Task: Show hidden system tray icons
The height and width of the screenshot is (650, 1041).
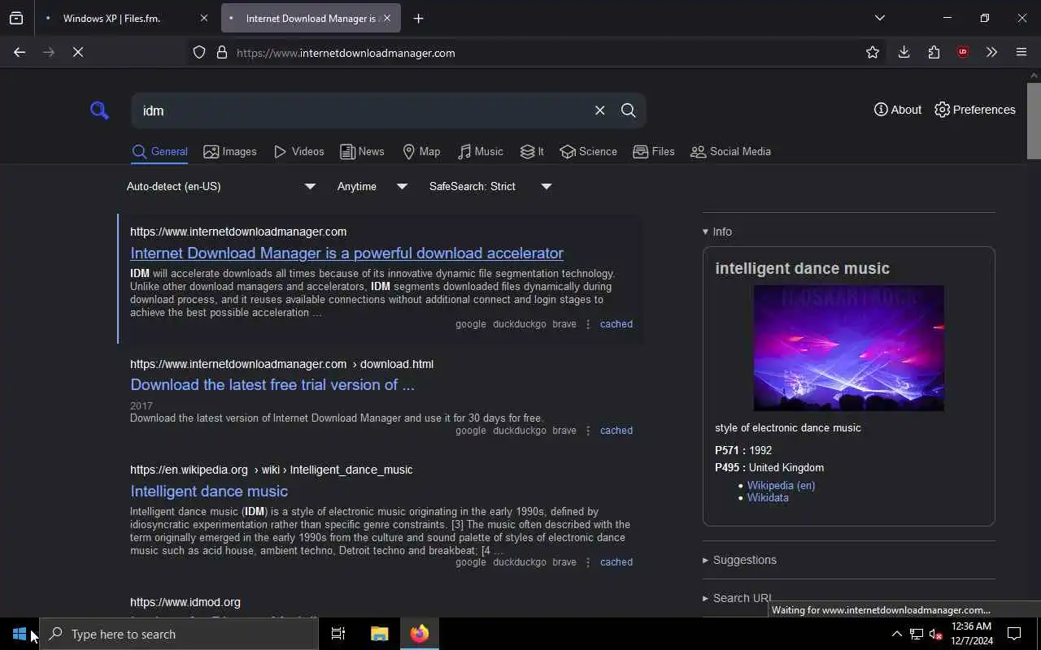Action: point(896,634)
